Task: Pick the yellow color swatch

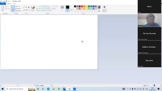Action: tap(87, 6)
